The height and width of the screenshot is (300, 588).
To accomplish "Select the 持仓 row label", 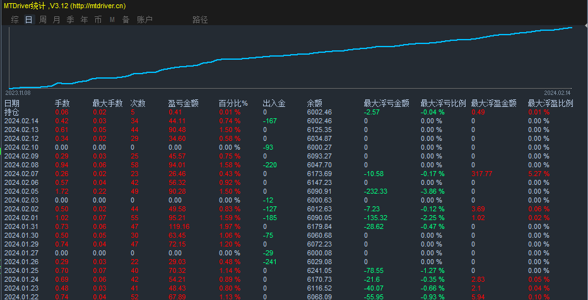I will point(12,112).
